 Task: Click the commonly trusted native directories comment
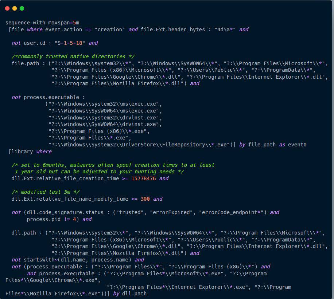[x=73, y=56]
